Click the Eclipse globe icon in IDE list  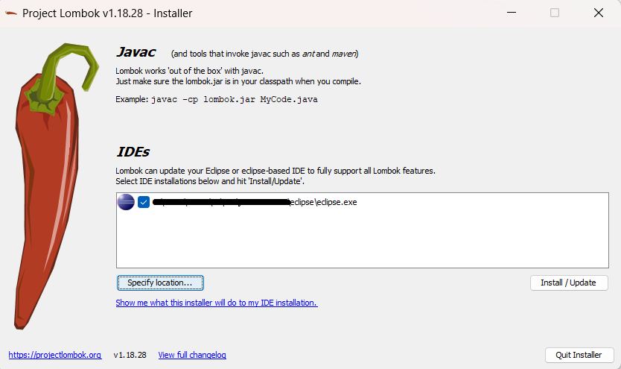[x=126, y=202]
